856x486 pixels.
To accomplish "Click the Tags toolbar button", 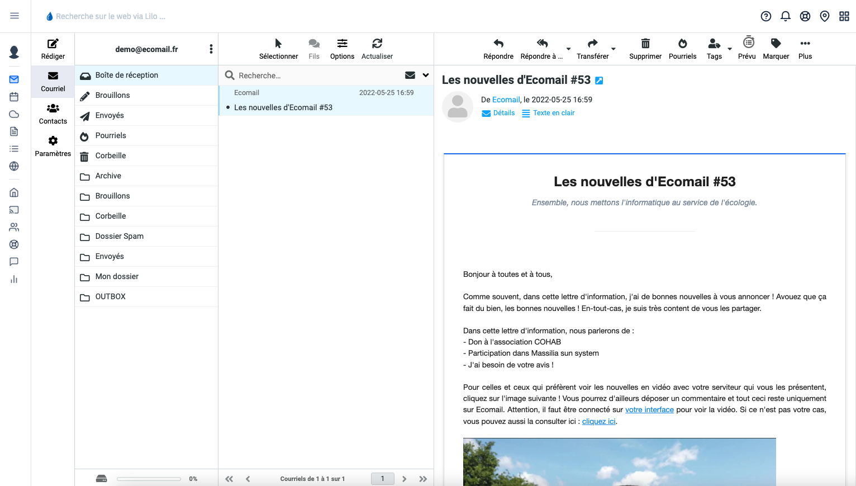I will click(714, 49).
